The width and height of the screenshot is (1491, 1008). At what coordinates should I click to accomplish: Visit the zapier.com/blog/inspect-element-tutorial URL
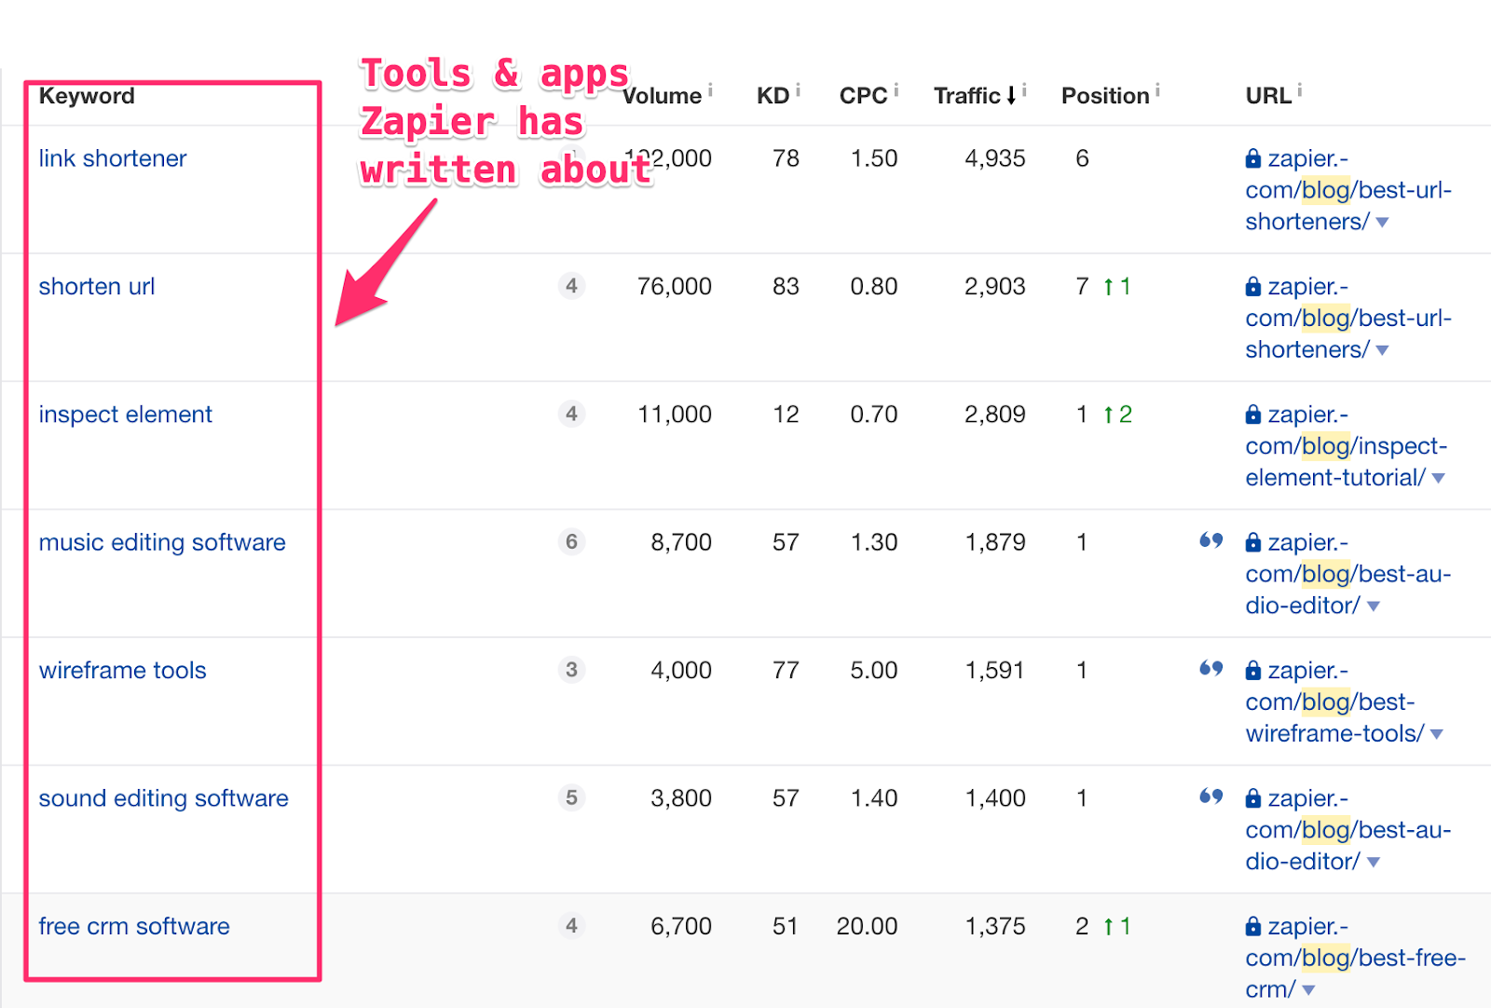pos(1347,445)
